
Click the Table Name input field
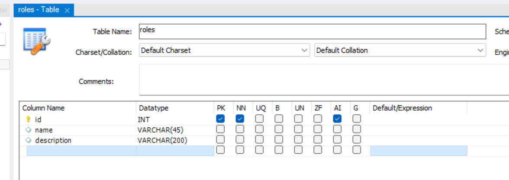coord(312,32)
